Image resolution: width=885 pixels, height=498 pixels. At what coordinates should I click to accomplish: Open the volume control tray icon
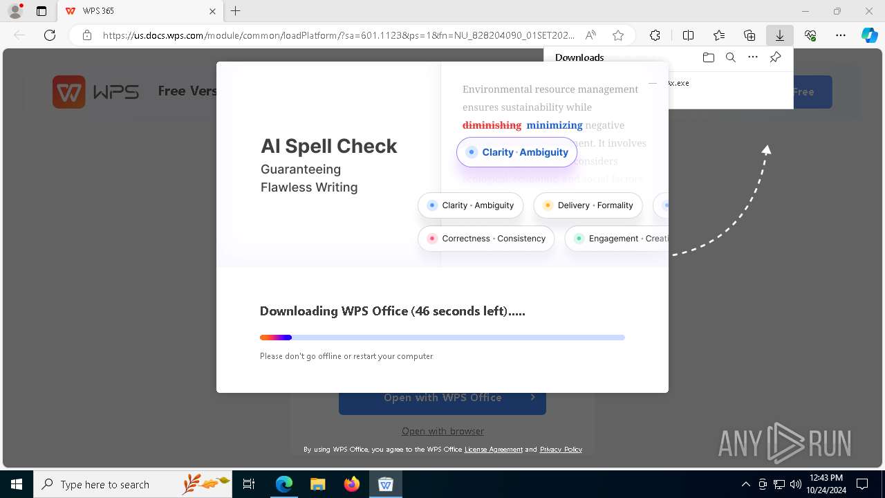796,484
